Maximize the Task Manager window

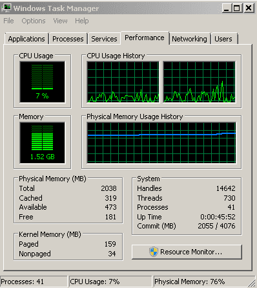237,8
